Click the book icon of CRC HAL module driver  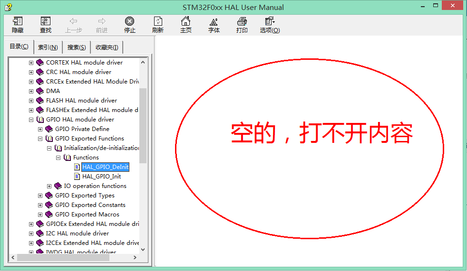coord(40,72)
